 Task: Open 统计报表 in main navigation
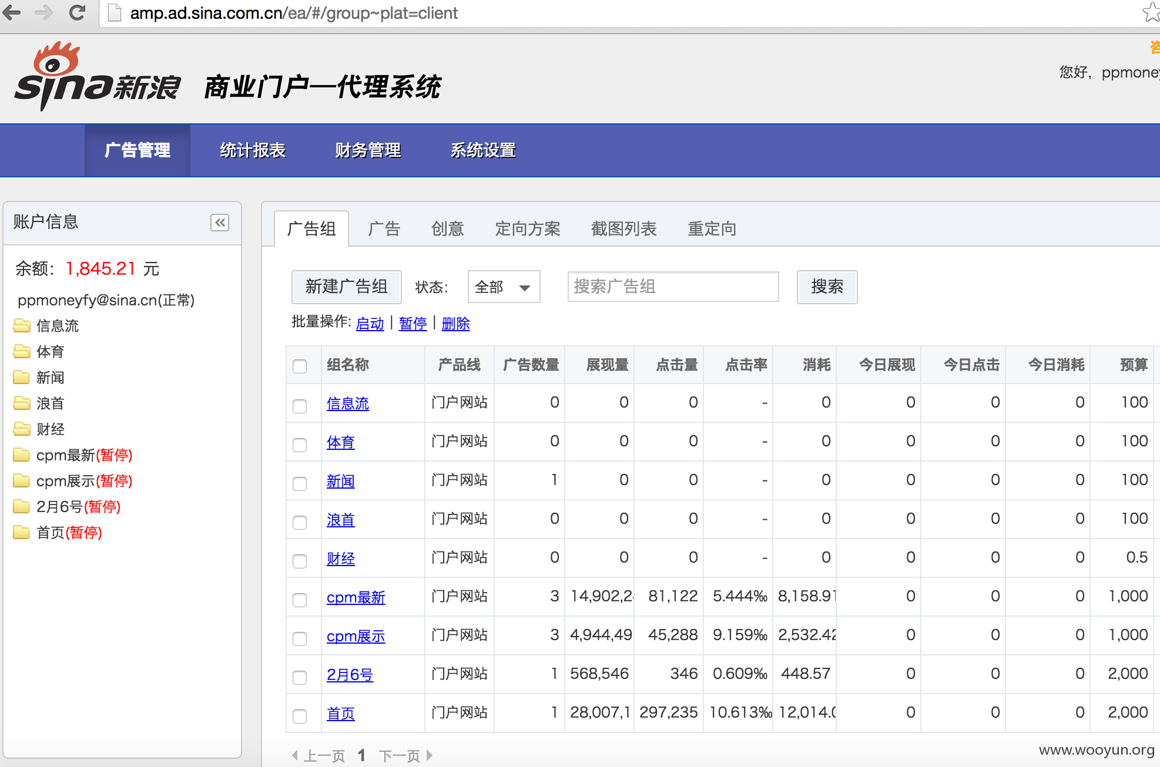(x=253, y=150)
